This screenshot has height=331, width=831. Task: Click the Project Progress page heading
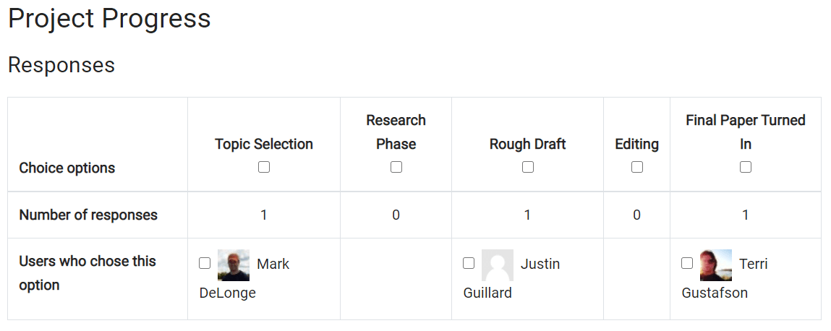coord(110,18)
